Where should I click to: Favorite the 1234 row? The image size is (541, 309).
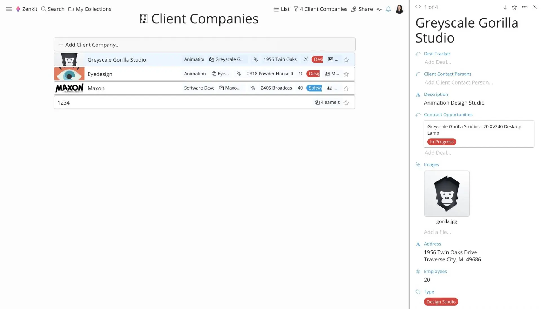pos(346,103)
